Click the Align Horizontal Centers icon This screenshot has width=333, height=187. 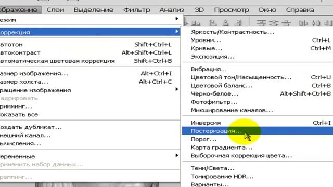pos(226,23)
